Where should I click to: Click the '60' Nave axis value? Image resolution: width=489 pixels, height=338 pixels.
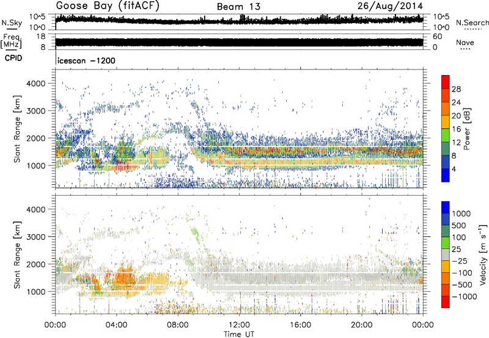pyautogui.click(x=437, y=37)
